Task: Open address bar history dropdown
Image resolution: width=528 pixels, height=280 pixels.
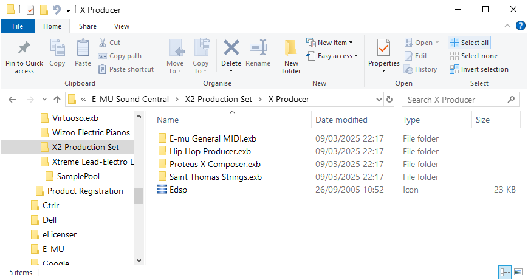Action: 379,99
